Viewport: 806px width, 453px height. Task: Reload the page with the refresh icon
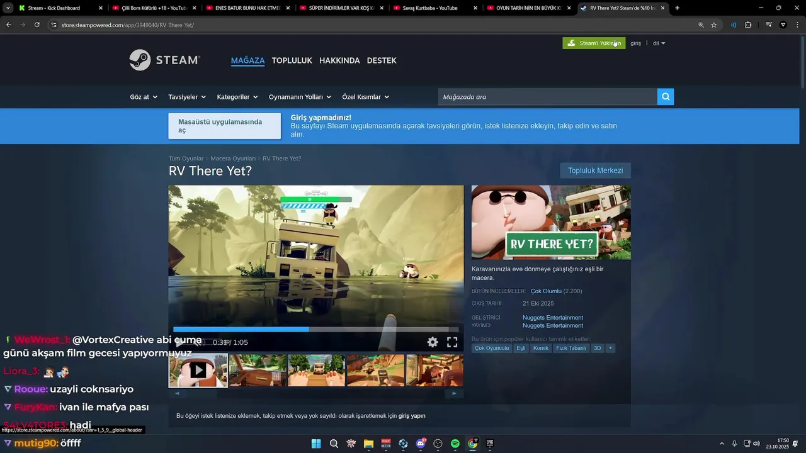(x=37, y=25)
